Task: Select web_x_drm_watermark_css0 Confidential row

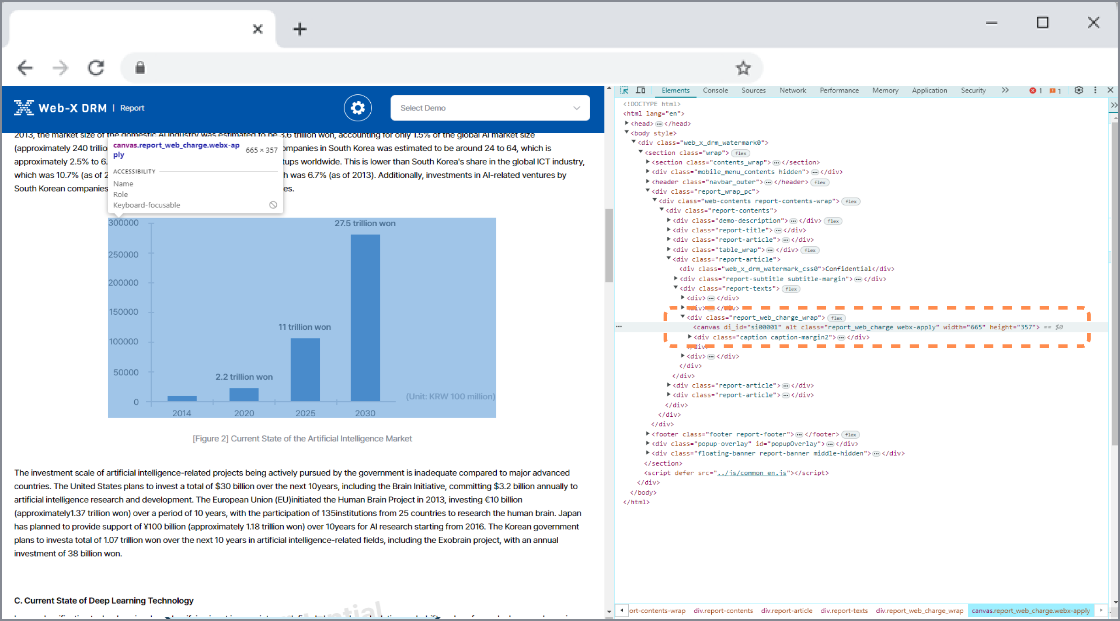Action: pos(786,269)
